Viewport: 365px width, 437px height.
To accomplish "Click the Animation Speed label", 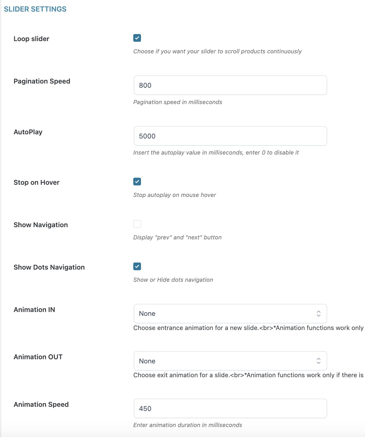I will (41, 405).
